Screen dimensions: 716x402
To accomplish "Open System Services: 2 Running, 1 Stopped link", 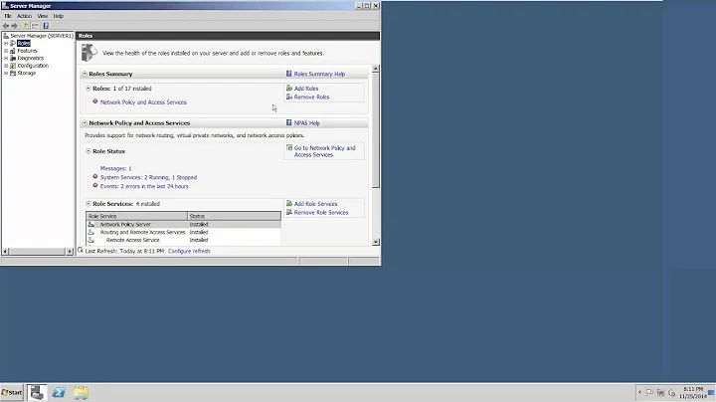I will [148, 177].
